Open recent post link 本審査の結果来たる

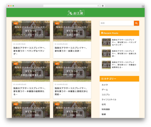(124, 65)
